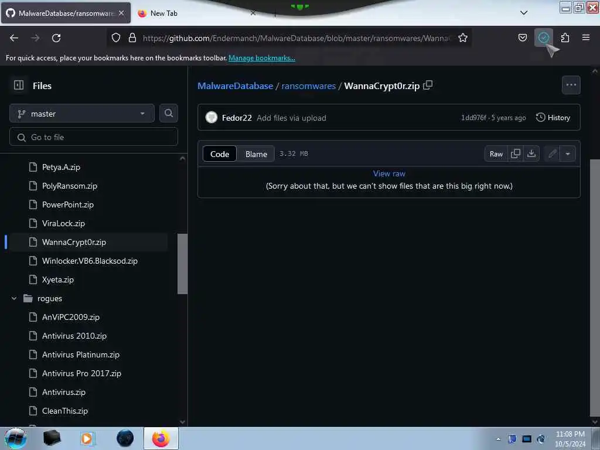The image size is (600, 450).
Task: Open Manage bookmarks link
Action: pyautogui.click(x=262, y=58)
